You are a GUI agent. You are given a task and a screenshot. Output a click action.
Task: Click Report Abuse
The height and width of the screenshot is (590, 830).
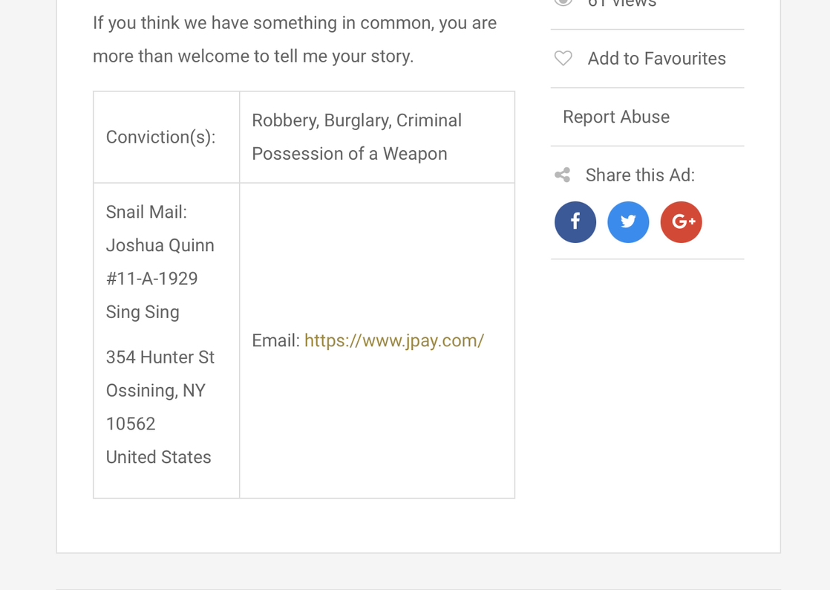[616, 117]
